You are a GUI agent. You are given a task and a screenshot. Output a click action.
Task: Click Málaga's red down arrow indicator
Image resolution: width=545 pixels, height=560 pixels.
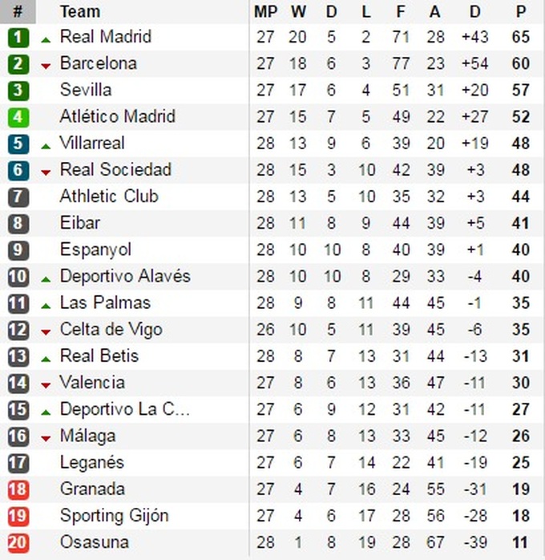click(46, 438)
